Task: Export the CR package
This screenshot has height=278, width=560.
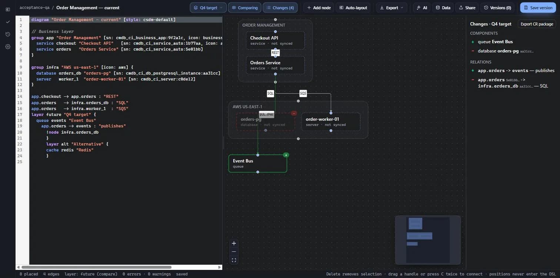Action: [537, 24]
